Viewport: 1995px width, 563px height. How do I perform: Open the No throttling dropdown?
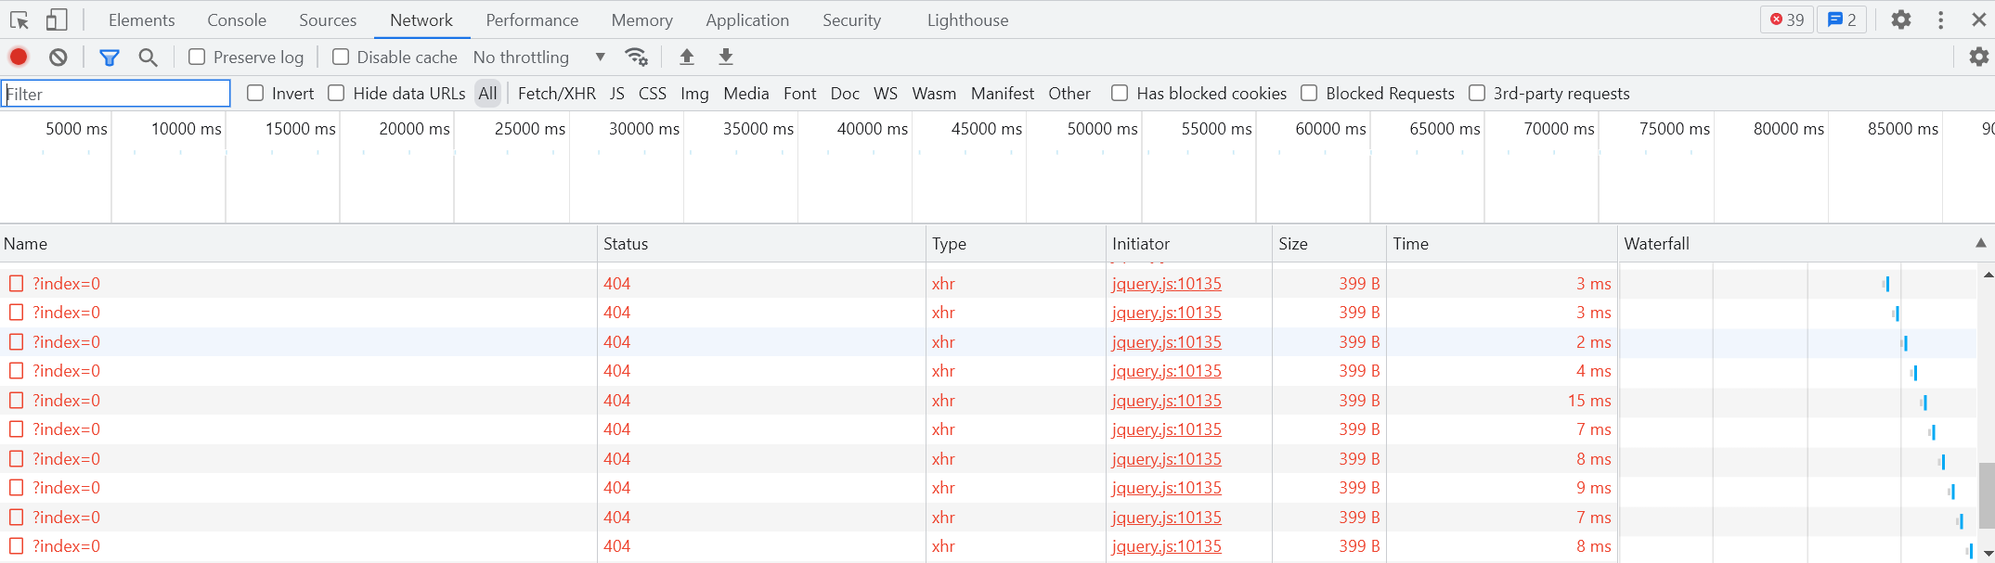point(538,58)
